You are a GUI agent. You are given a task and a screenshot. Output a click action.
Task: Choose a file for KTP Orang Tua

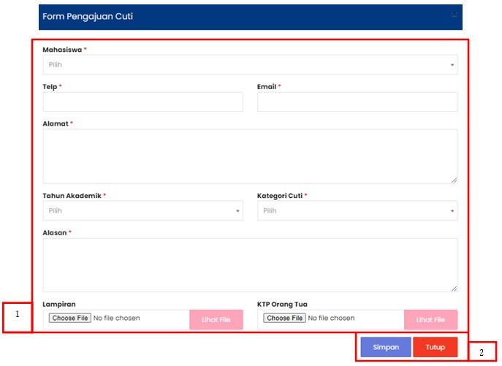point(285,318)
